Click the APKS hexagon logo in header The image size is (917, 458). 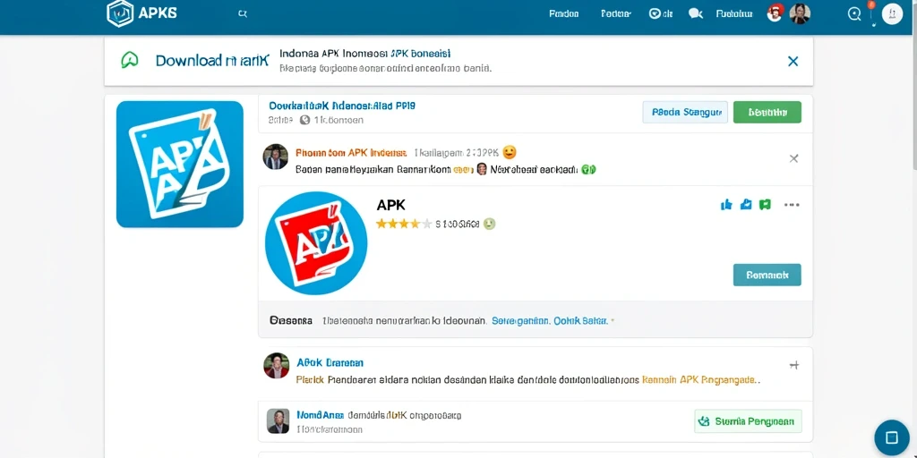(x=121, y=13)
